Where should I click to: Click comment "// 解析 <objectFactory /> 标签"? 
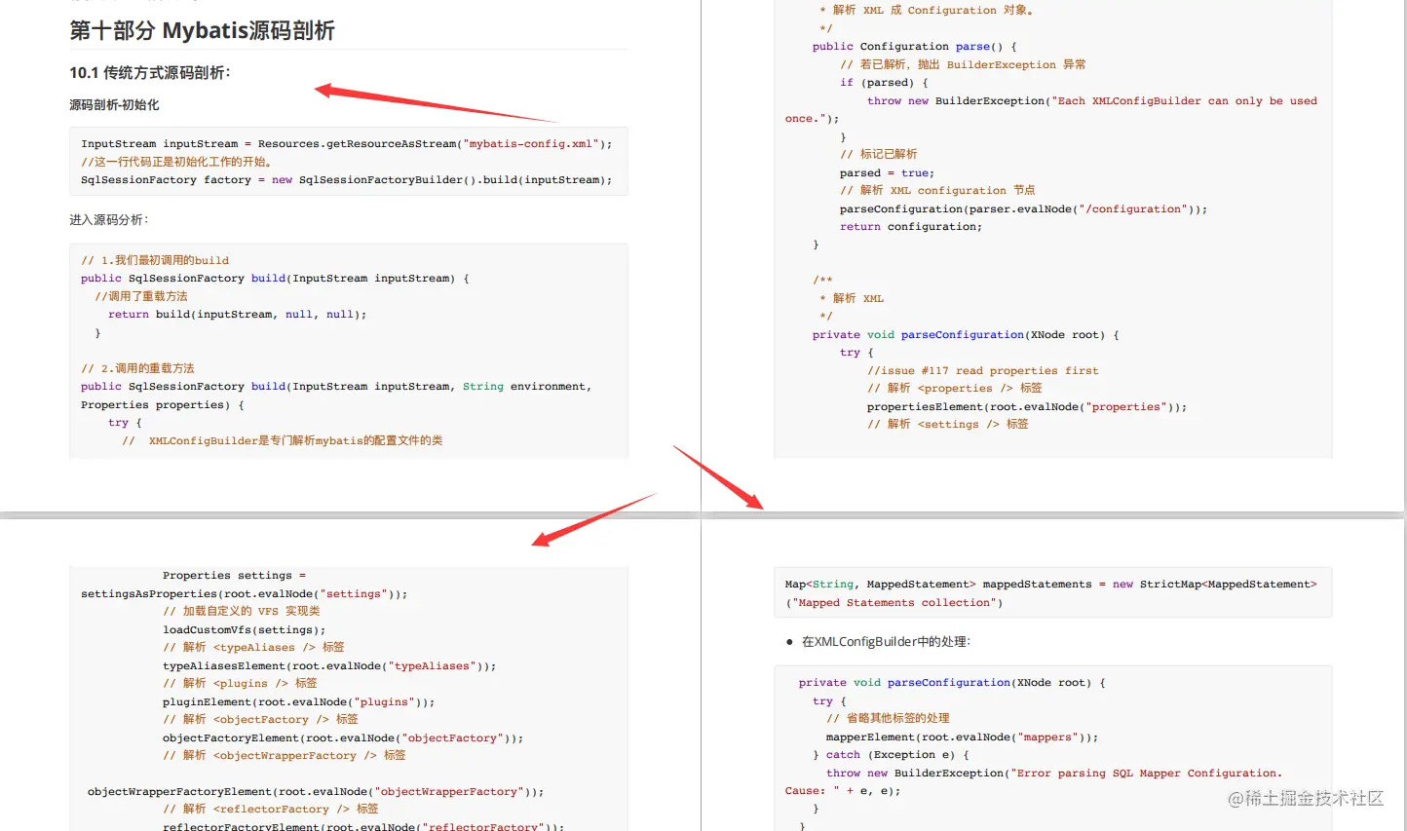(x=260, y=720)
